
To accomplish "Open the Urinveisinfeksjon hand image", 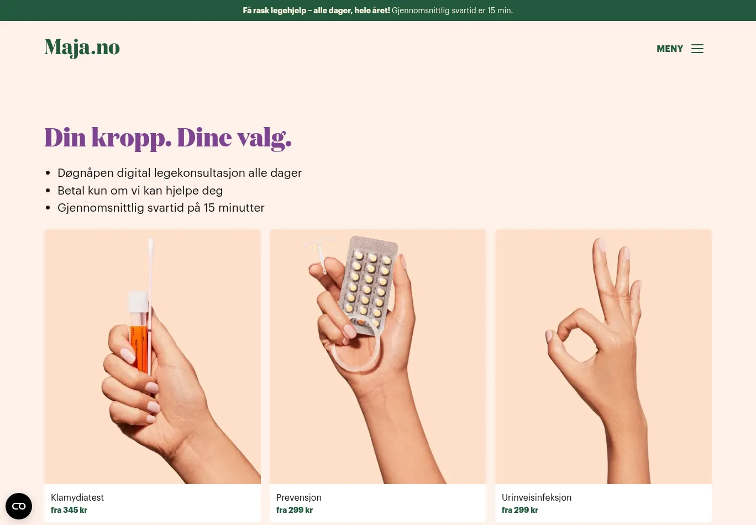I will click(x=603, y=357).
